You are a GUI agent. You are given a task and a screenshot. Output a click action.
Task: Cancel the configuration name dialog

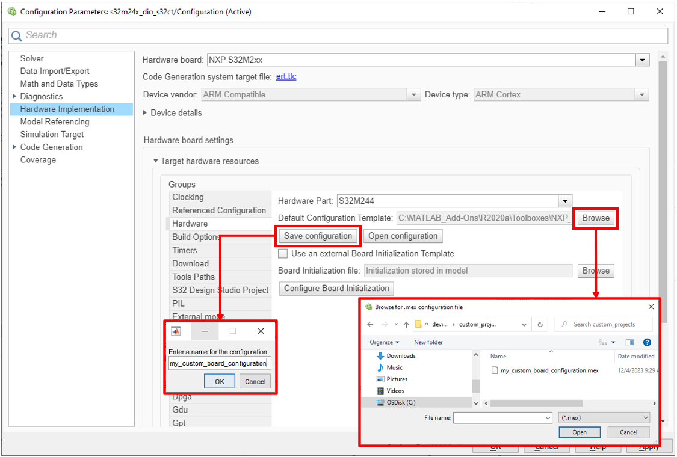click(x=255, y=381)
